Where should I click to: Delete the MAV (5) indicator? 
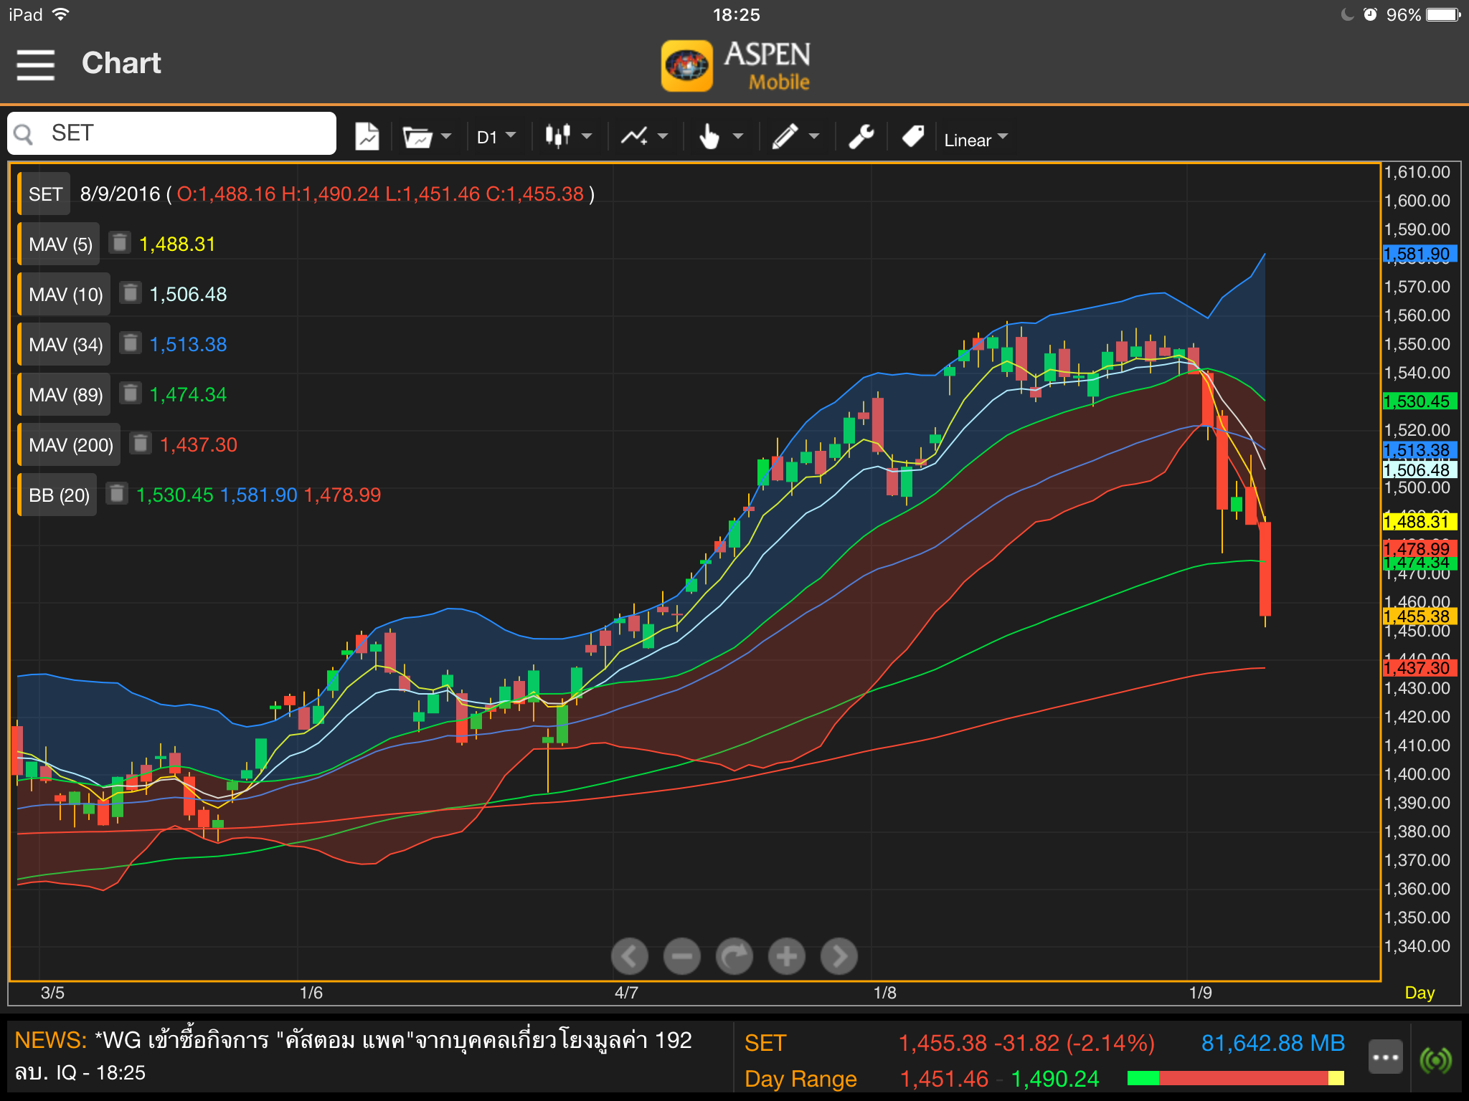point(119,243)
